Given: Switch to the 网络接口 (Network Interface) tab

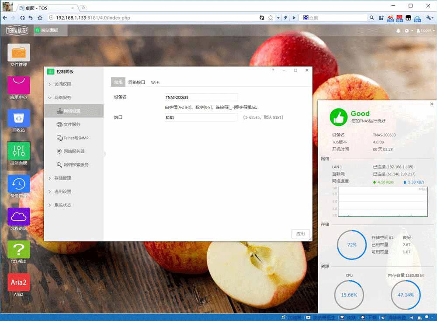Looking at the screenshot, I should coord(136,82).
